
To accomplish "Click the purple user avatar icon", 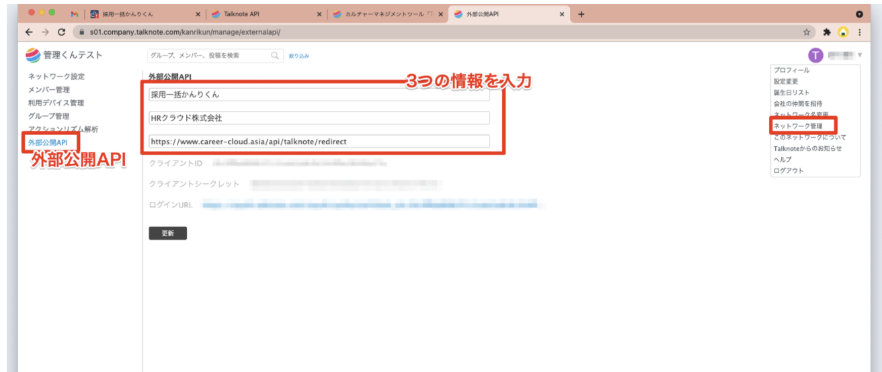I will click(815, 56).
